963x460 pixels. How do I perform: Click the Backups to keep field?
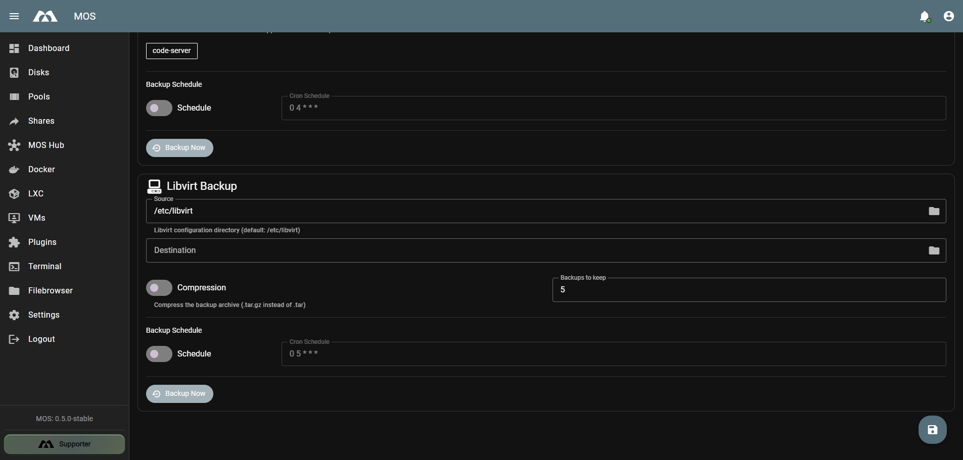(x=749, y=290)
